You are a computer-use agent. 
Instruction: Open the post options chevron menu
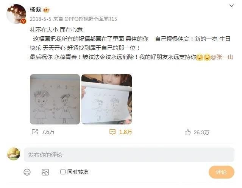pyautogui.click(x=231, y=6)
